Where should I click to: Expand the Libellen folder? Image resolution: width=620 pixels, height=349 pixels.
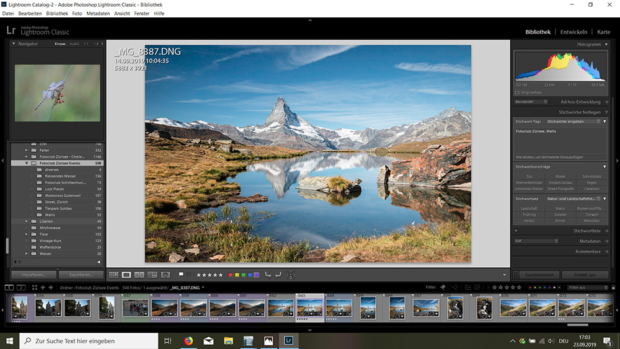pos(27,221)
